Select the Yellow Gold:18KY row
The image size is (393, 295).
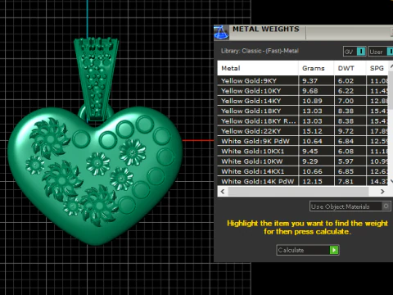[x=303, y=111]
